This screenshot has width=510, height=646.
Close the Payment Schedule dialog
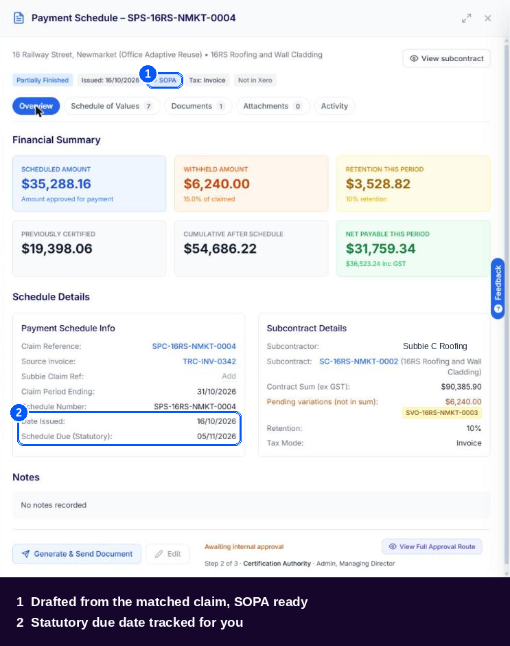488,18
